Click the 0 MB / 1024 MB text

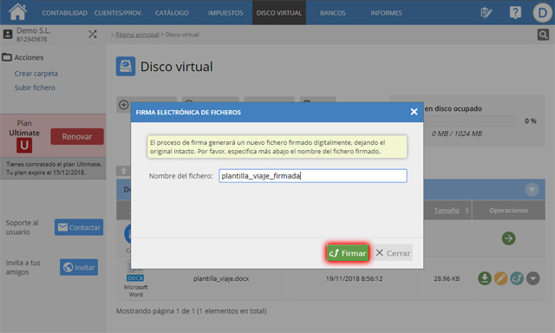[x=457, y=134]
